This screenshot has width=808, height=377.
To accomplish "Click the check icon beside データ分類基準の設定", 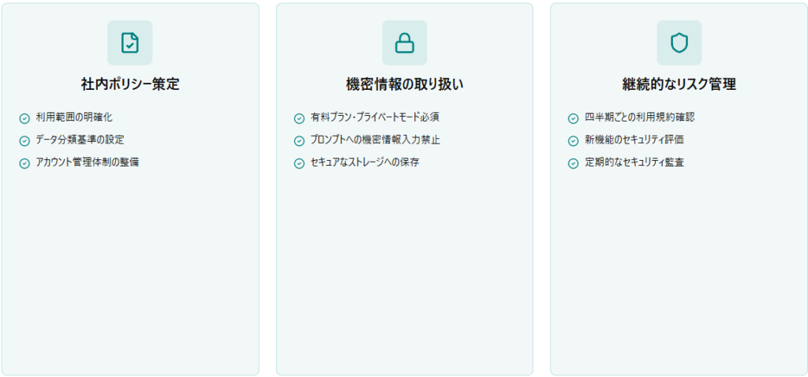I will click(x=24, y=140).
